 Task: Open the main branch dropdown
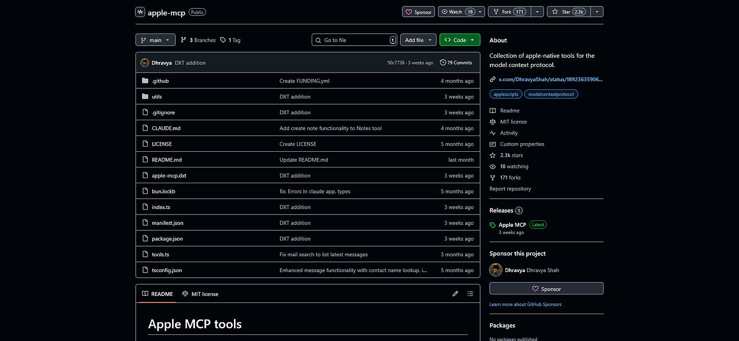[x=155, y=40]
